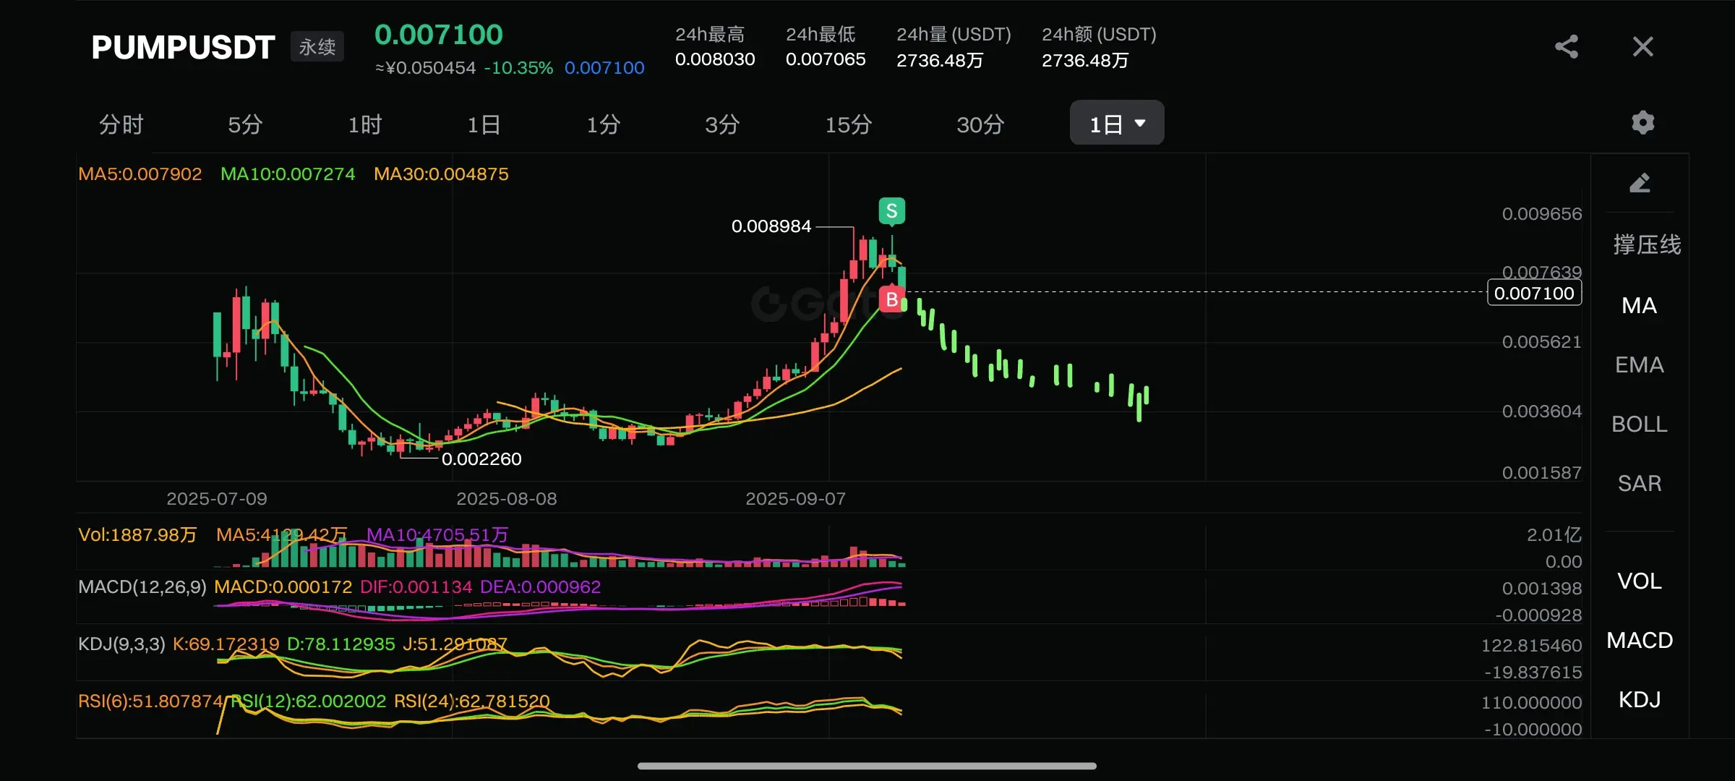Image resolution: width=1735 pixels, height=781 pixels.
Task: Toggle the EMA indicator
Action: coord(1640,364)
